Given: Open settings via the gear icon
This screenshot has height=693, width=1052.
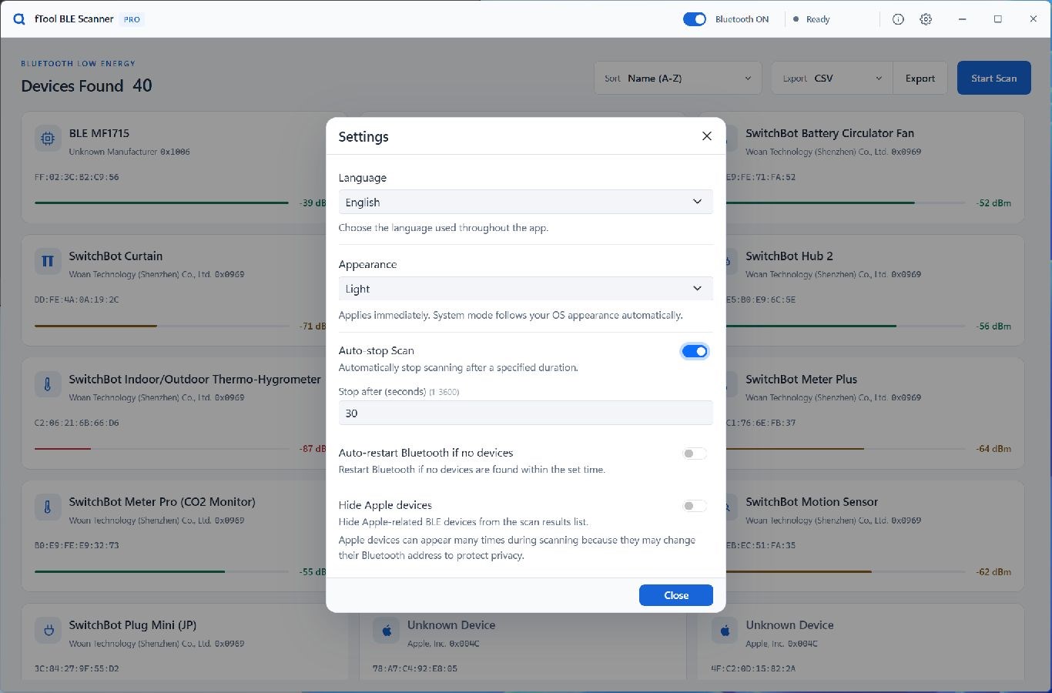Looking at the screenshot, I should click(x=926, y=19).
